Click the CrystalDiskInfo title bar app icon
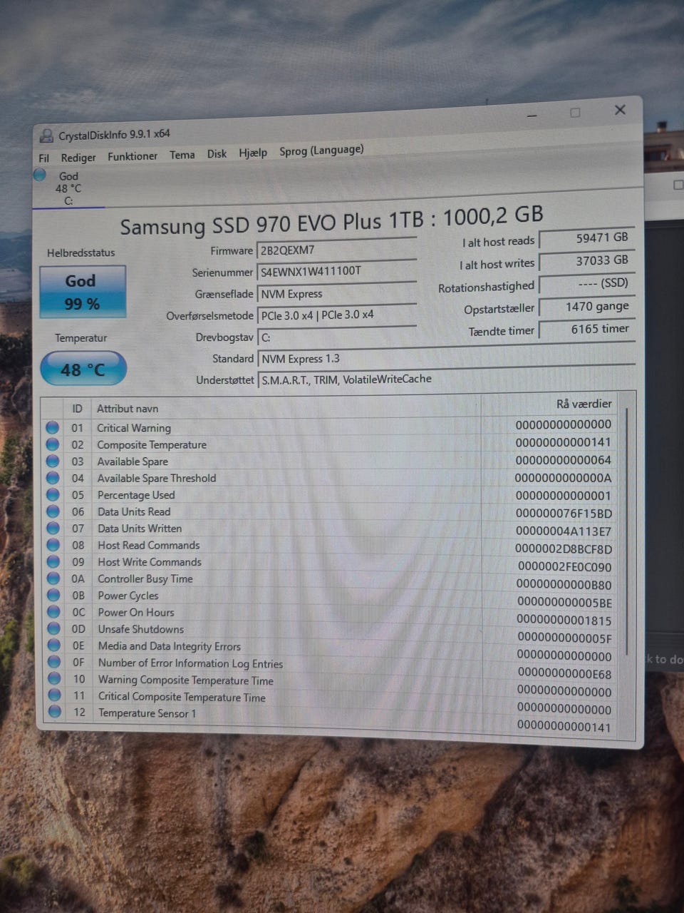This screenshot has width=684, height=913. pyautogui.click(x=46, y=136)
